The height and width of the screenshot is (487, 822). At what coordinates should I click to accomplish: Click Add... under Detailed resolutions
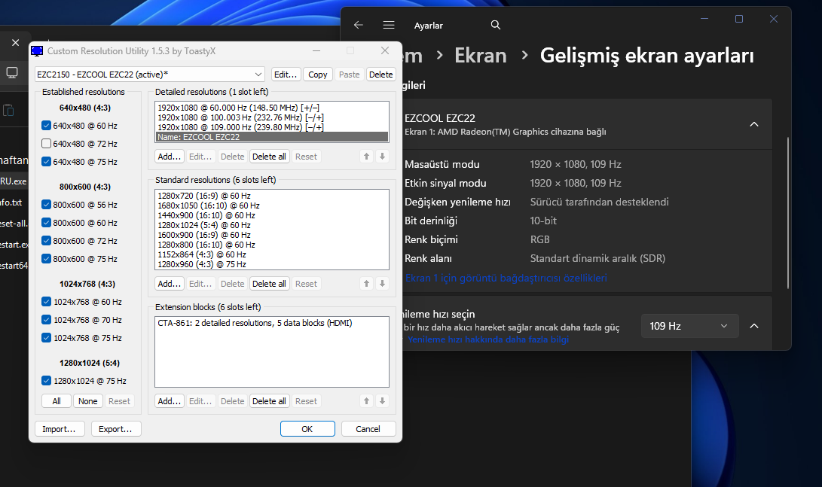point(170,157)
